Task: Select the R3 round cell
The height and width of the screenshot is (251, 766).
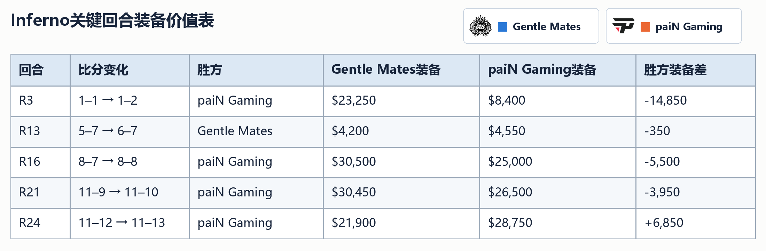Action: point(40,101)
